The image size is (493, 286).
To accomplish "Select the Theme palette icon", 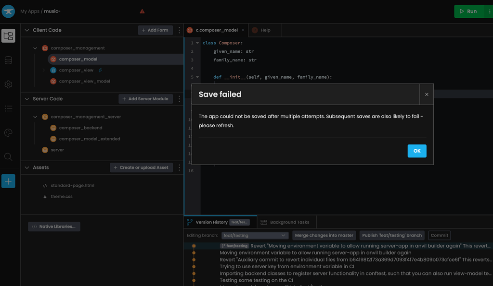I will (8, 132).
